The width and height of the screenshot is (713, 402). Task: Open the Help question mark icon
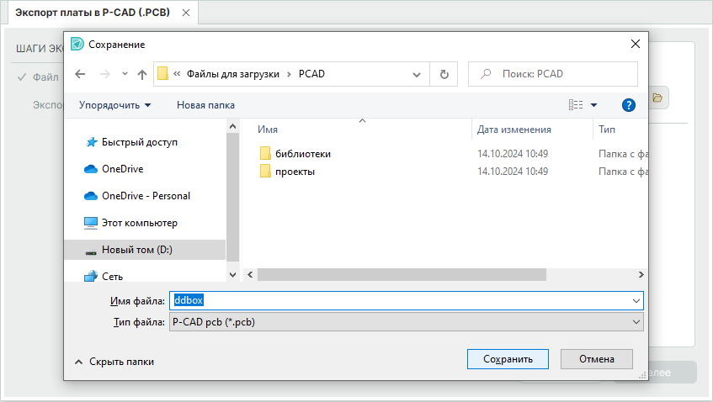click(627, 105)
